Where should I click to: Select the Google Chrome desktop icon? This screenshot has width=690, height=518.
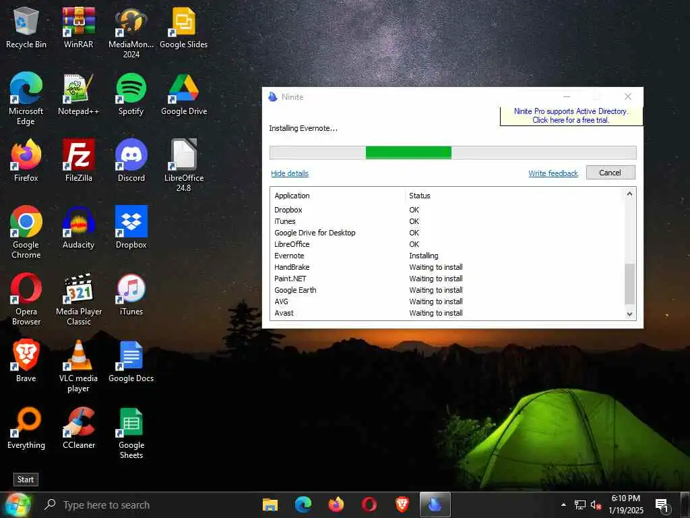[26, 233]
